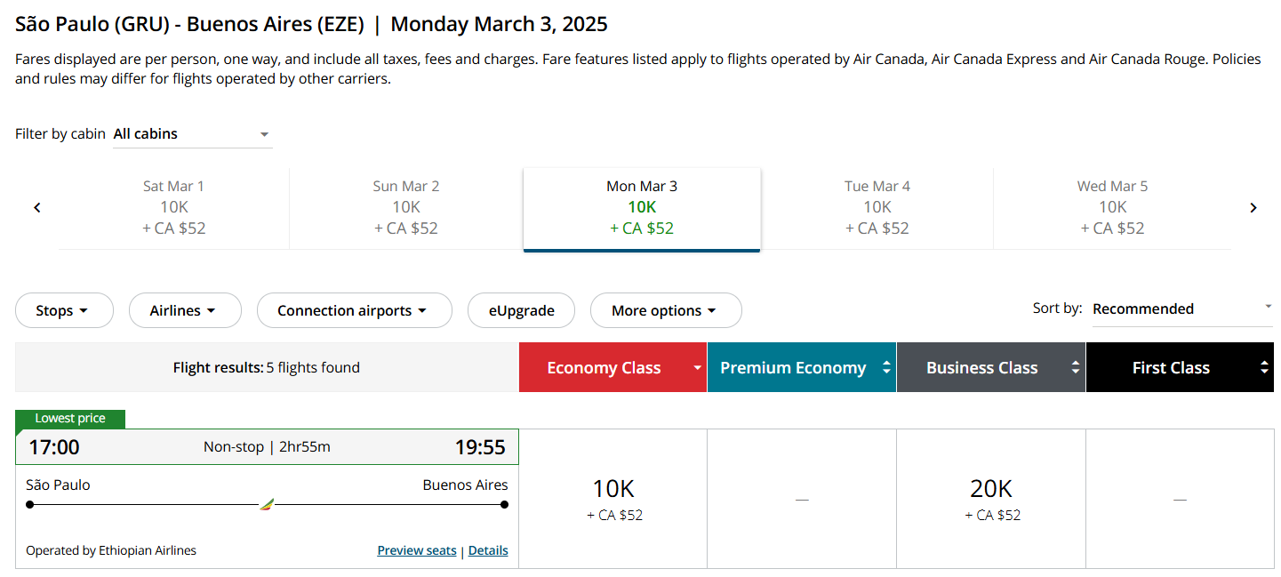Click the Ethiopian Airlines logo on route line

pyautogui.click(x=267, y=505)
